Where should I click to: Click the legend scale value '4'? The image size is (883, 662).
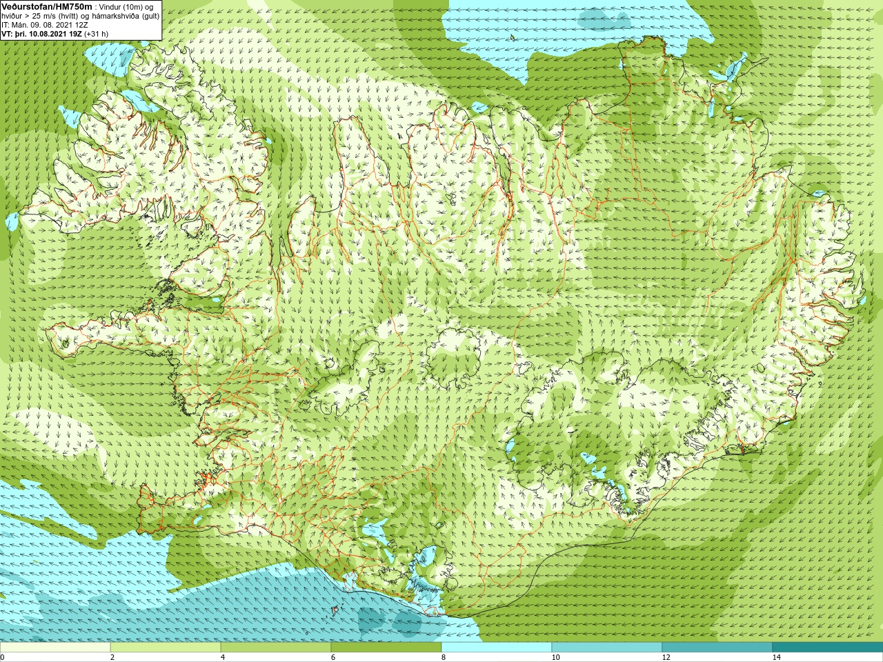pyautogui.click(x=222, y=657)
